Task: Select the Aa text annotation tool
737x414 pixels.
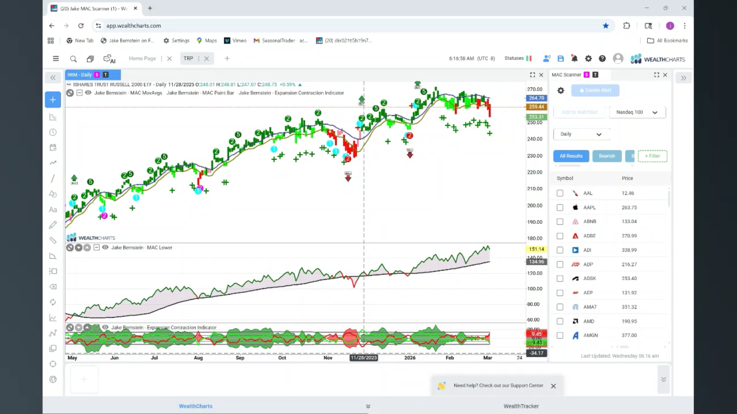Action: coord(53,210)
